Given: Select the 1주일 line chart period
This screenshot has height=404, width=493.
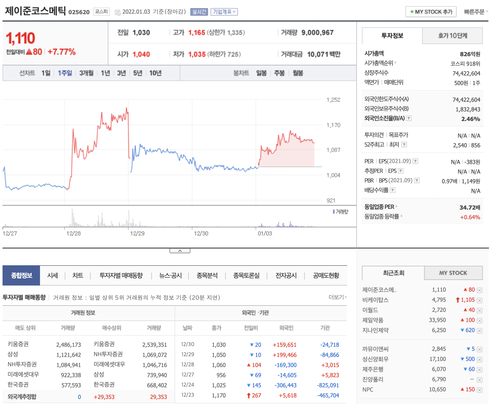Looking at the screenshot, I should pyautogui.click(x=65, y=73).
